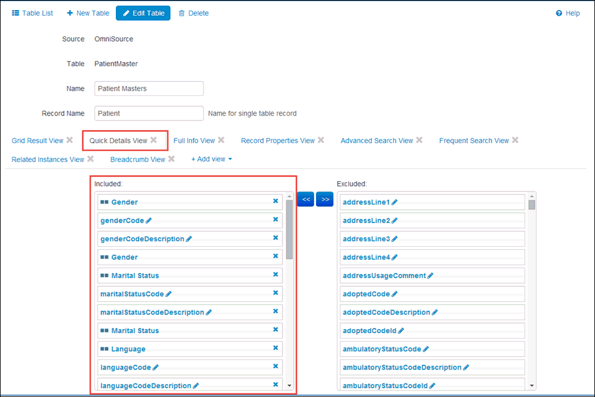Click the Help question mark icon
Image resolution: width=595 pixels, height=397 pixels.
click(x=559, y=13)
